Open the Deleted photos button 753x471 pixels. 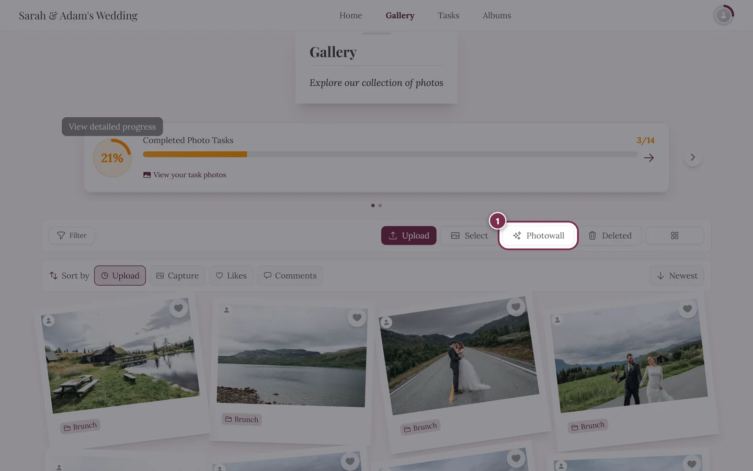click(610, 235)
